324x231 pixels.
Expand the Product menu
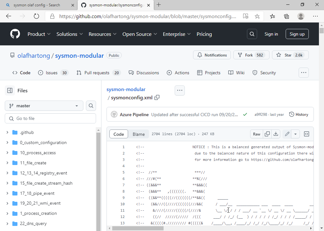coord(39,34)
